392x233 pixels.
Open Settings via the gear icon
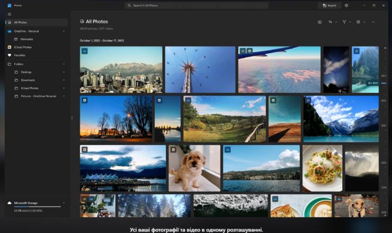point(346,5)
